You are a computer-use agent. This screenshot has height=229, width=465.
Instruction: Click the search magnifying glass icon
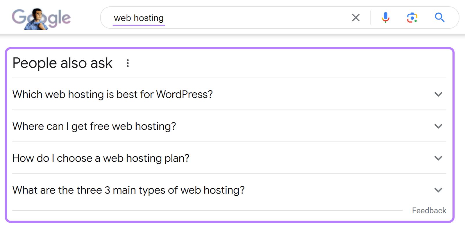tap(440, 18)
